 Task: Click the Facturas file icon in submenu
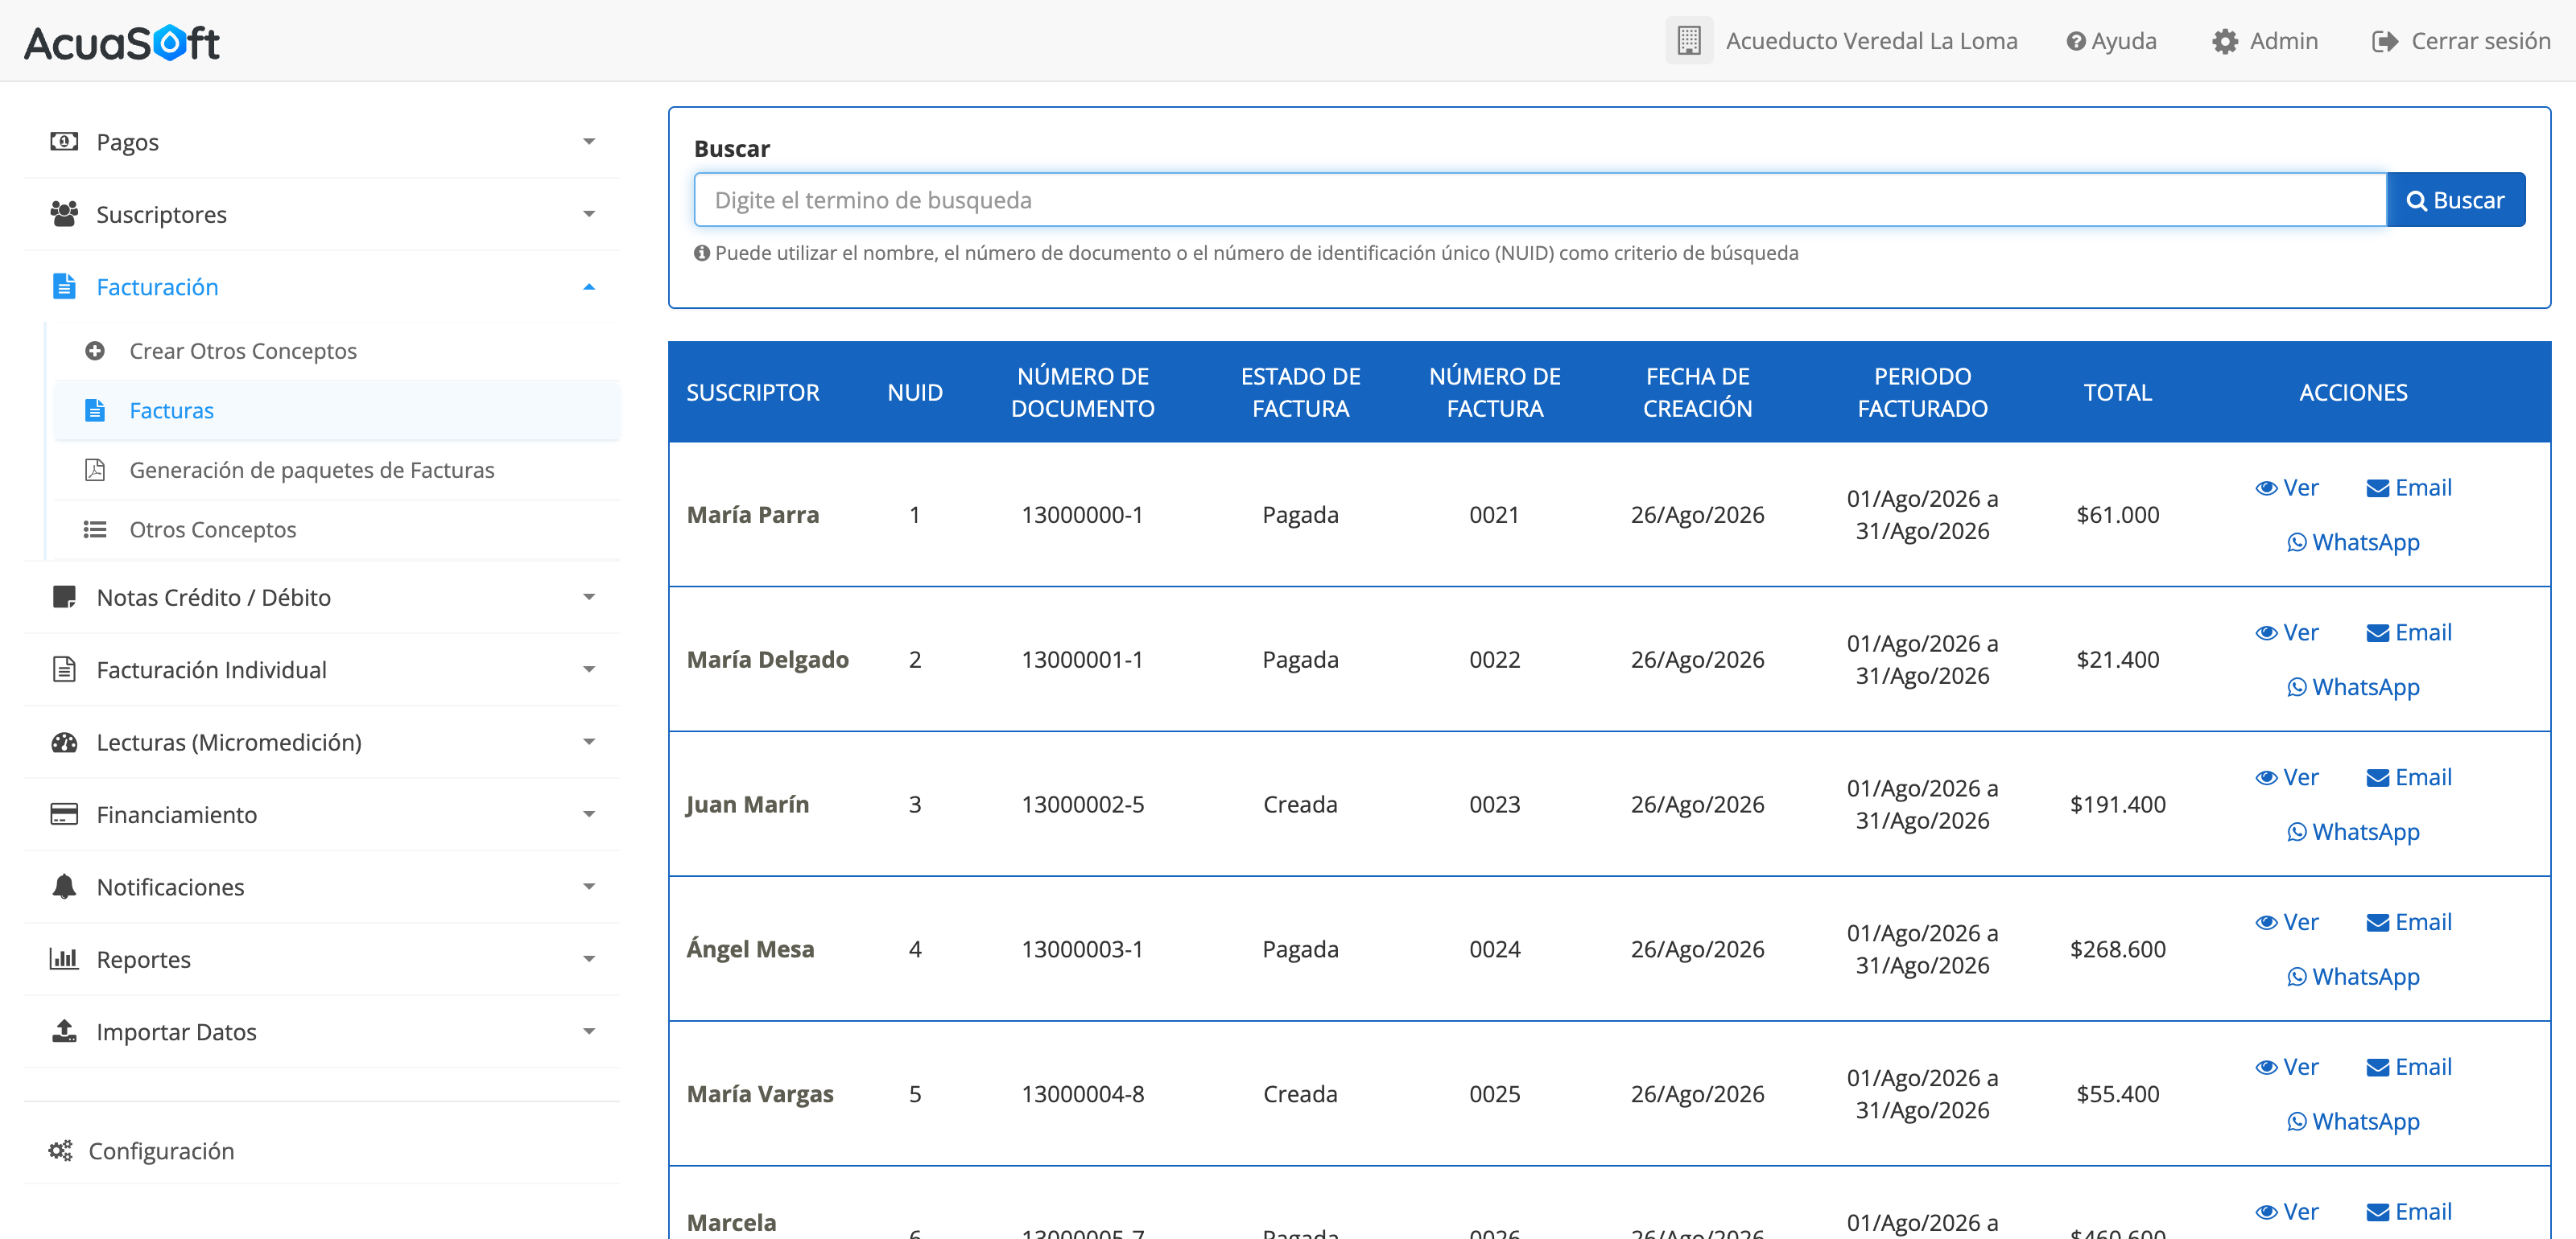[x=95, y=410]
